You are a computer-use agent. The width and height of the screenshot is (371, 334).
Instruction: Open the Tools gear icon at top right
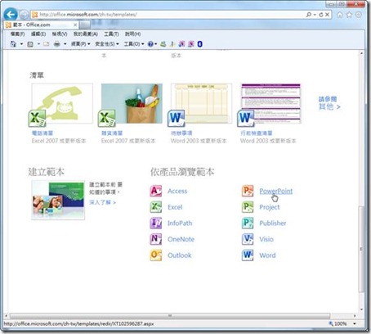[359, 15]
